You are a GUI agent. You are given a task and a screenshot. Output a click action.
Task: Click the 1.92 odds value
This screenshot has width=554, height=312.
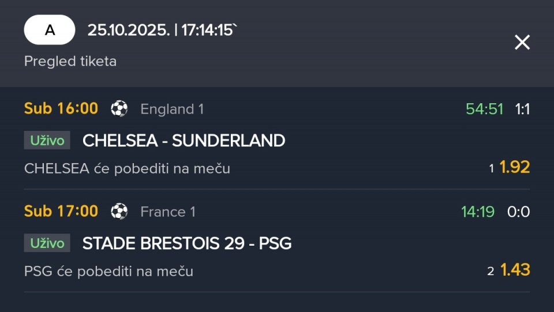[x=514, y=167]
